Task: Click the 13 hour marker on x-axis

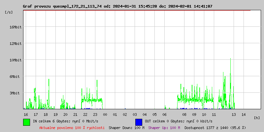Action: click(x=234, y=115)
